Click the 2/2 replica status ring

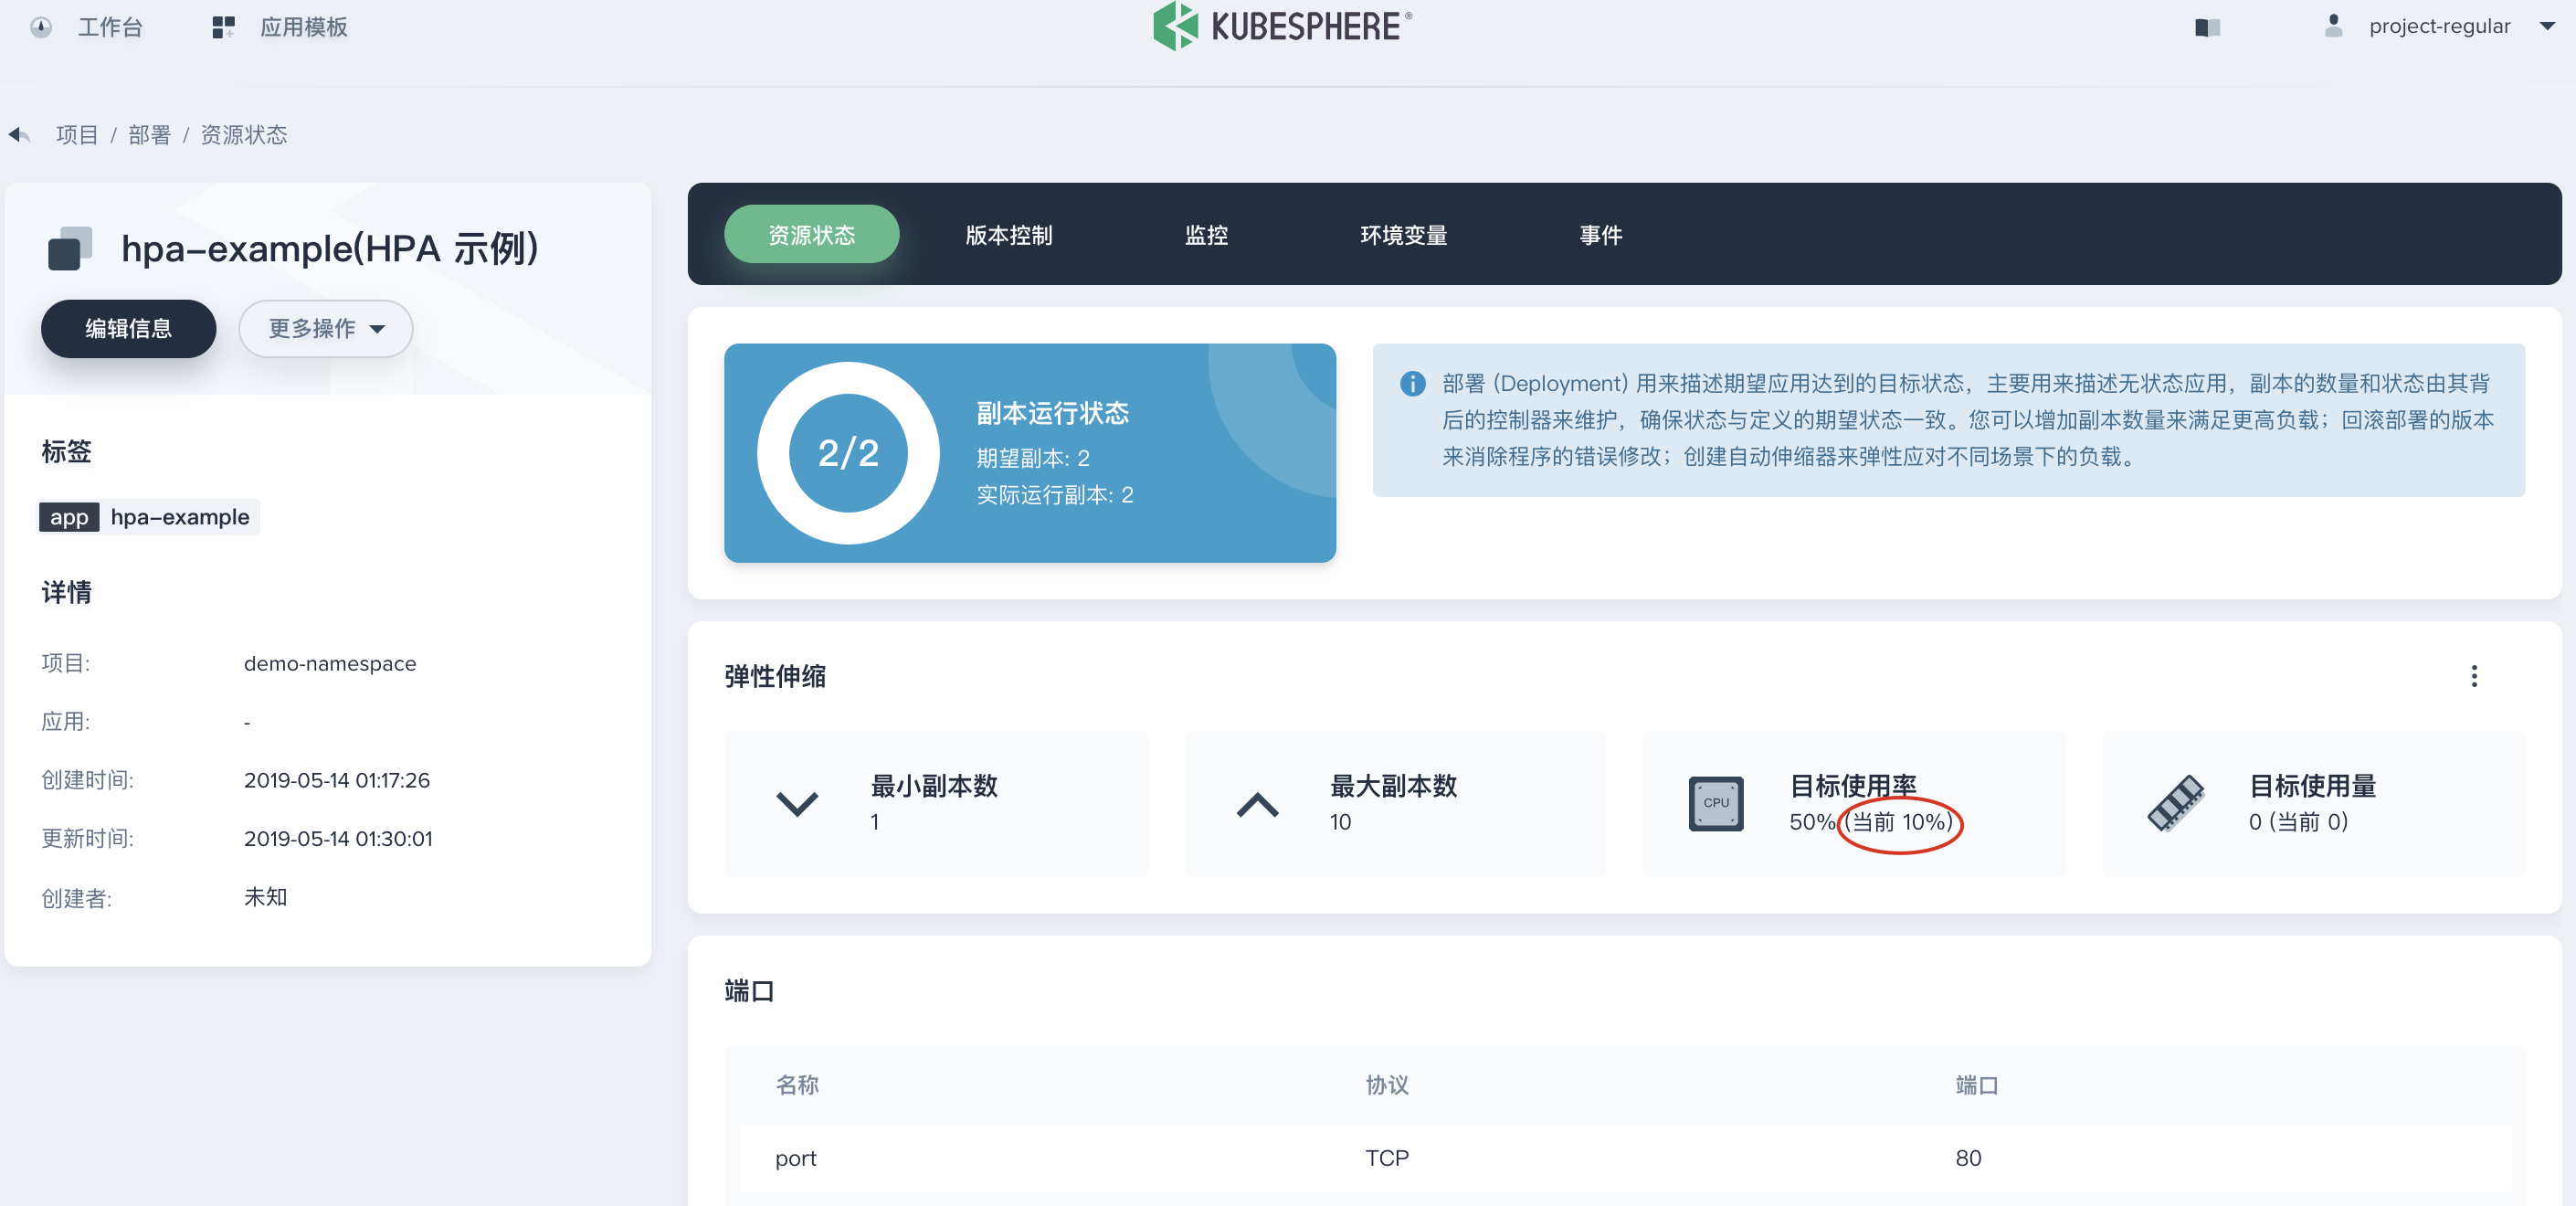848,453
